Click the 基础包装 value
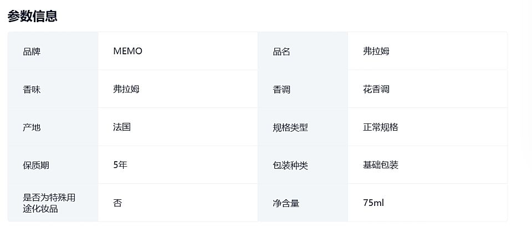Viewport: 532px width, 243px height. pyautogui.click(x=380, y=165)
